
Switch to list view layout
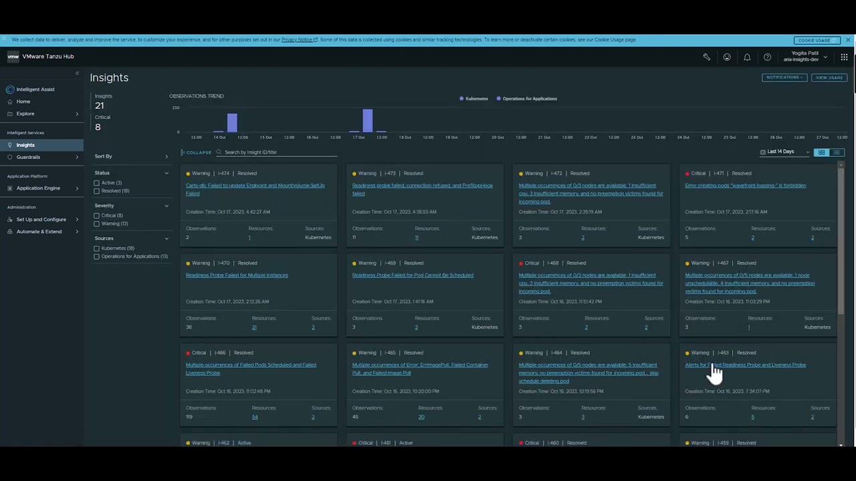(837, 152)
